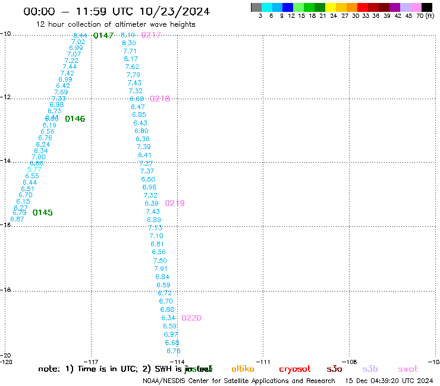Select the green time label 0145

pyautogui.click(x=43, y=213)
